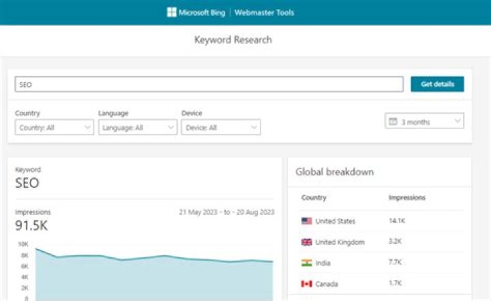Click the Impressions column header
This screenshot has height=301, width=491.
tap(407, 197)
